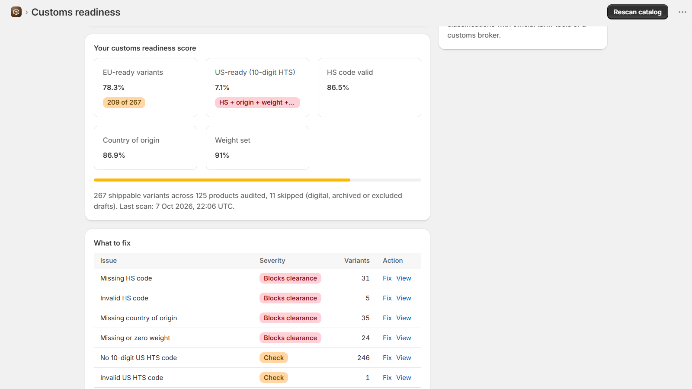Fix the Missing HS code issue
692x389 pixels.
tap(387, 278)
